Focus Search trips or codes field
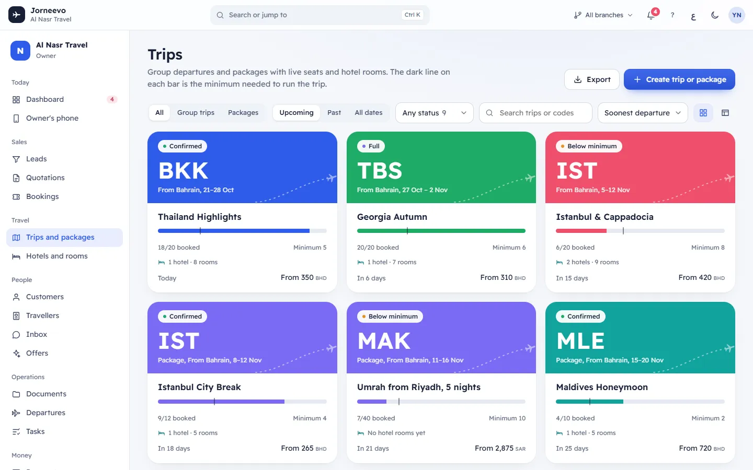This screenshot has width=753, height=470. coord(535,113)
